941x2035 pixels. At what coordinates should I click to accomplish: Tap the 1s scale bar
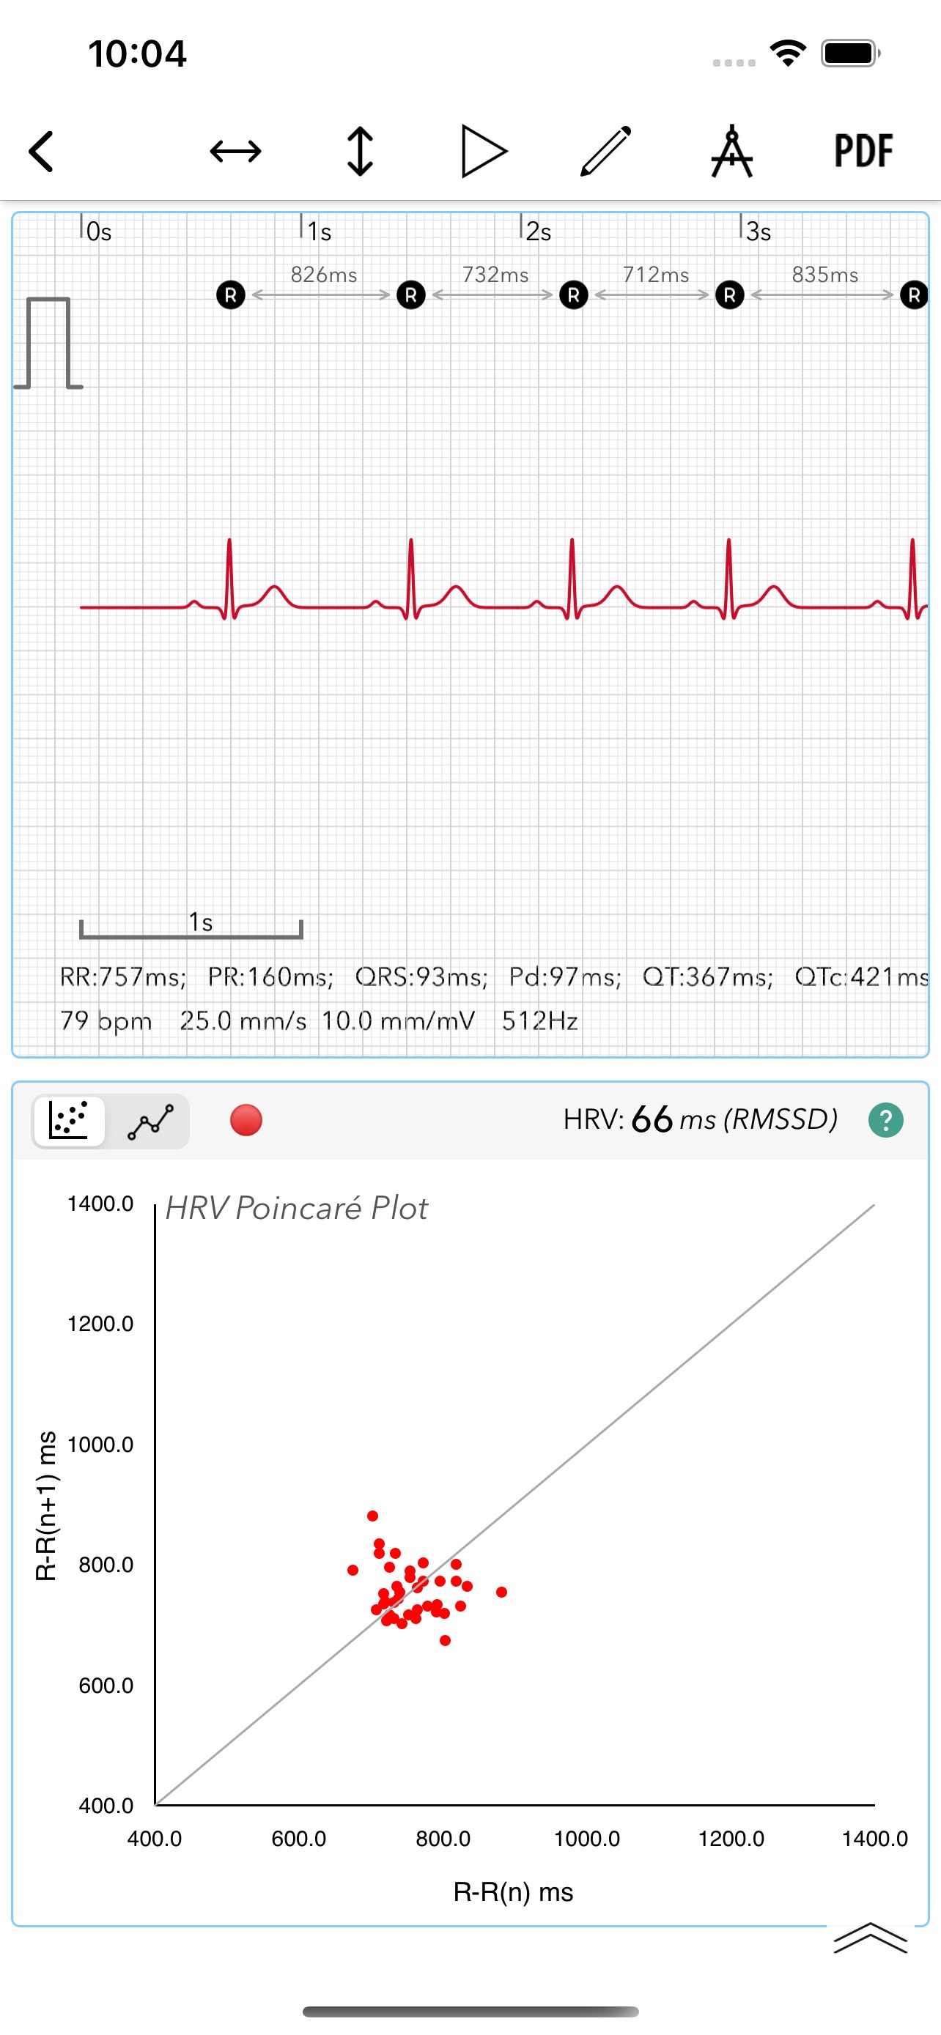pyautogui.click(x=191, y=926)
